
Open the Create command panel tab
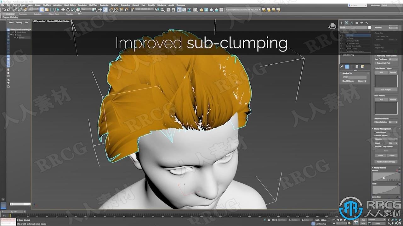[x=342, y=23]
